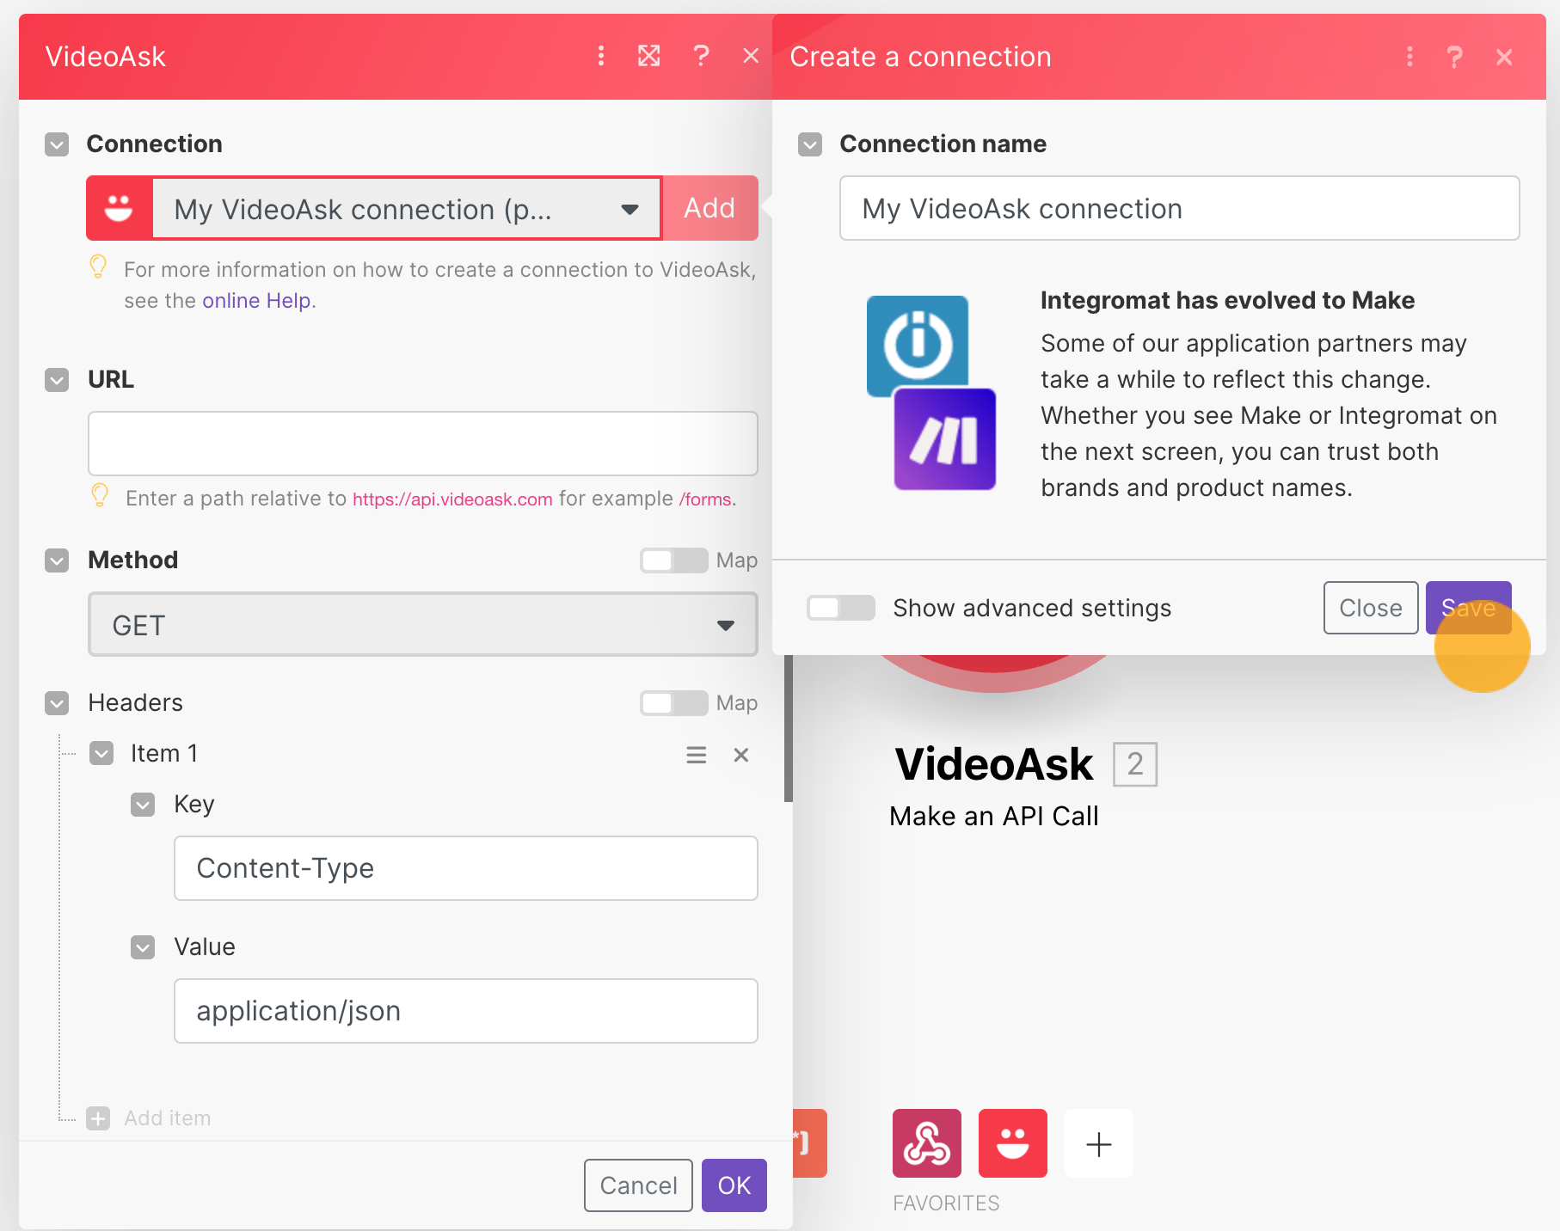The width and height of the screenshot is (1560, 1231).
Task: Close the VideoAsk module panel
Action: [x=751, y=57]
